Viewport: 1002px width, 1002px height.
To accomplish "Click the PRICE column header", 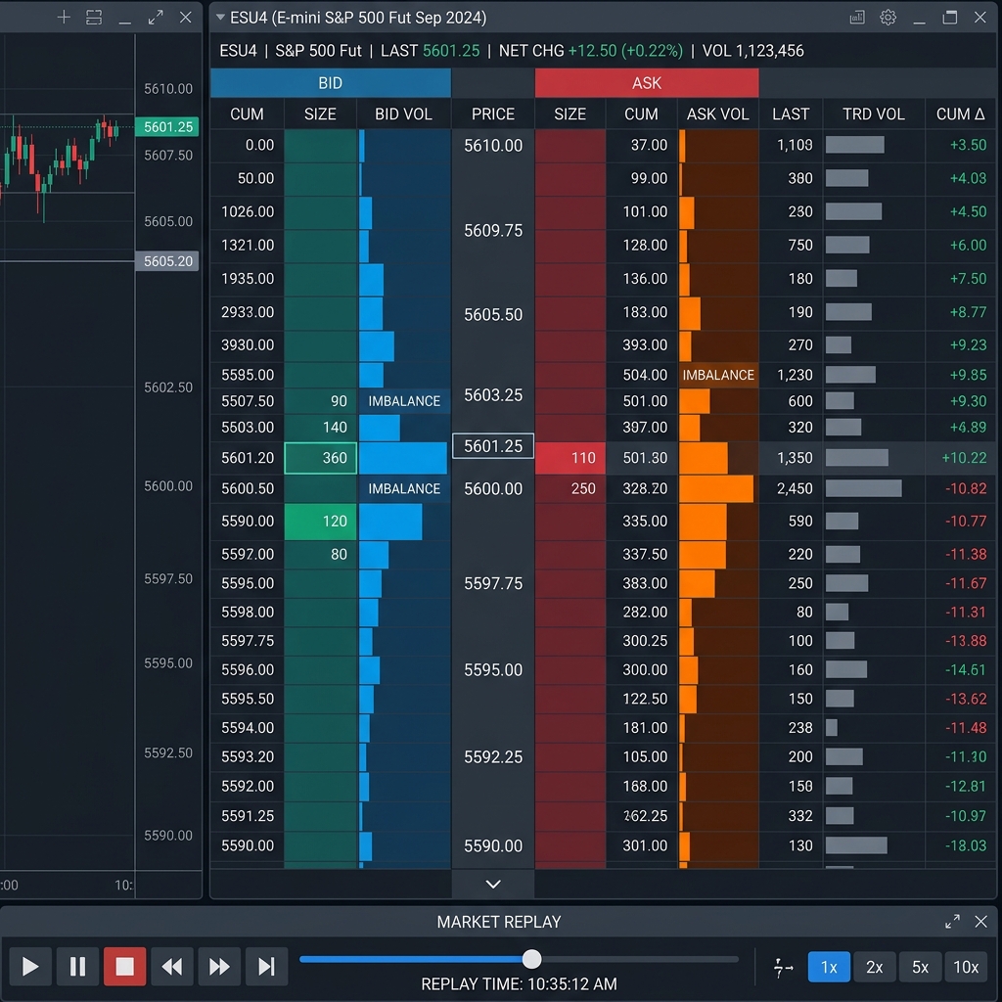I will point(493,114).
